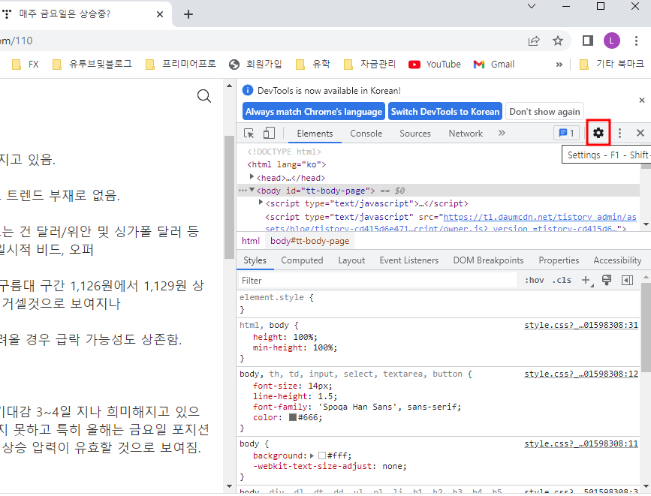Add new style rule plus icon

(586, 281)
